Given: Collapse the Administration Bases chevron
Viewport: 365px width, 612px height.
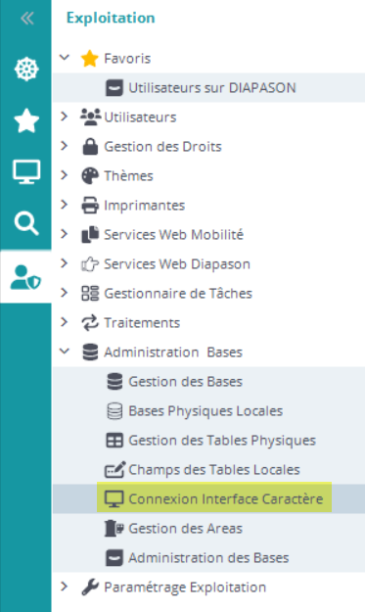Looking at the screenshot, I should [65, 352].
